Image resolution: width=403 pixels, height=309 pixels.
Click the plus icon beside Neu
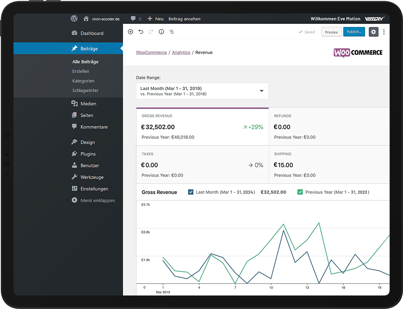click(x=150, y=18)
